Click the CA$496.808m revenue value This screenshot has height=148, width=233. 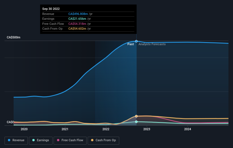click(x=78, y=14)
